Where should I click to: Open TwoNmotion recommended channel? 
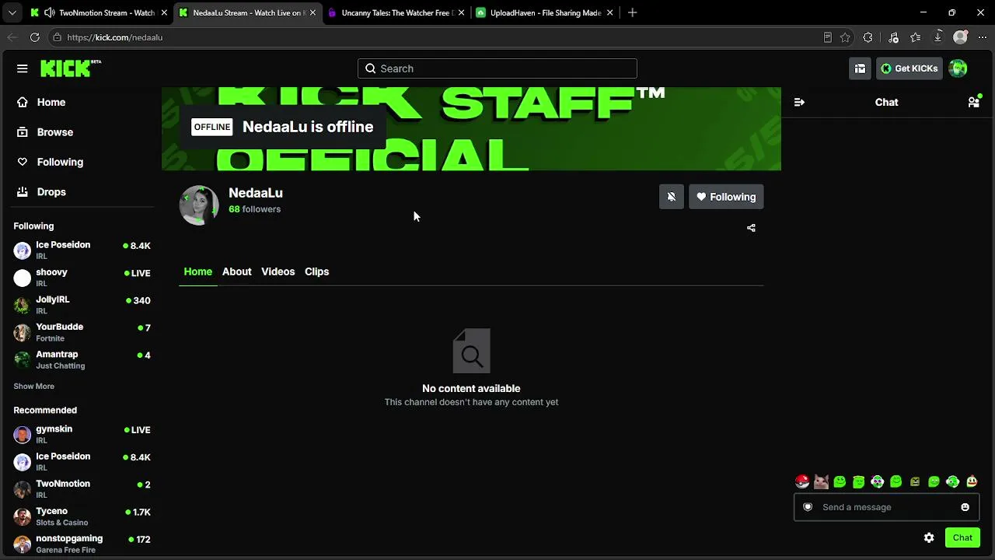tap(82, 488)
